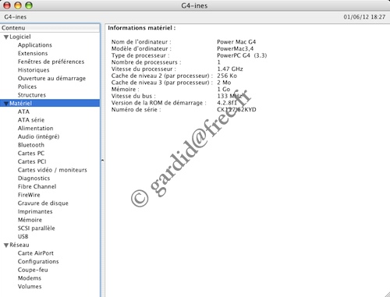
Task: Click the Contenu column header
Action: (50, 28)
